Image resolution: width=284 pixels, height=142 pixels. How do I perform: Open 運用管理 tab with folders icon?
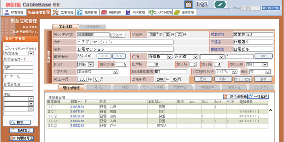184,12
